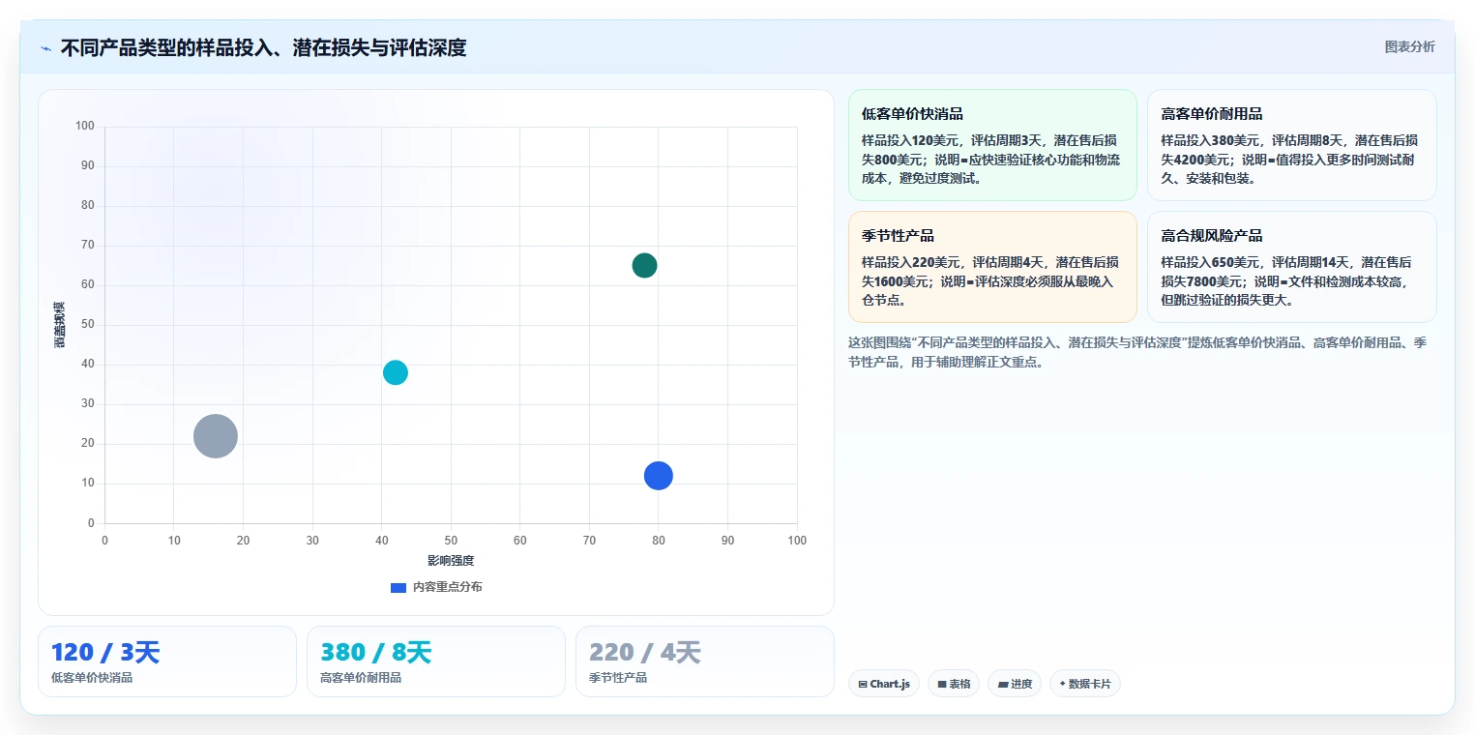The width and height of the screenshot is (1475, 735).
Task: Click the blue legend color box
Action: 398,588
